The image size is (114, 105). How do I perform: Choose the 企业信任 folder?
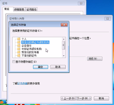[x=26, y=46]
